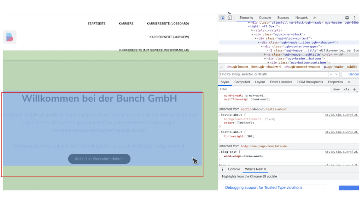Open the Event Listeners pane tab
The width and height of the screenshot is (362, 204).
281,82
